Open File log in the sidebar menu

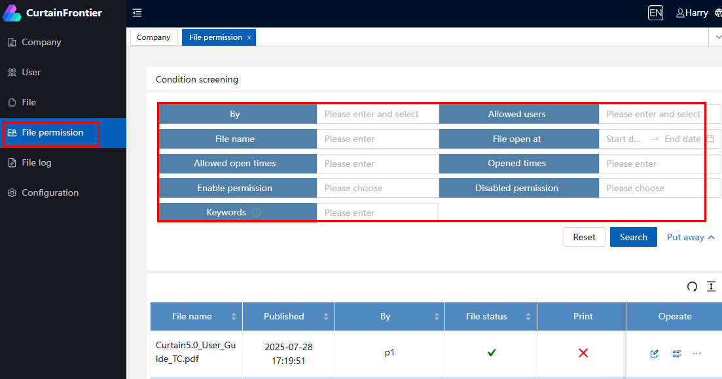pyautogui.click(x=63, y=162)
